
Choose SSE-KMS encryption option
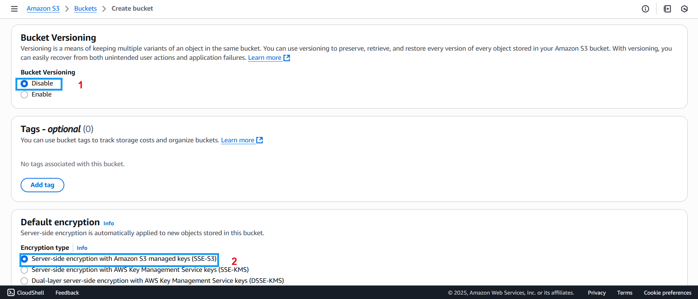[24, 270]
